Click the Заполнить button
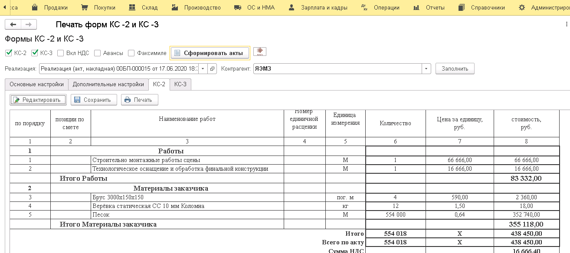Viewport: 570px width, 253px height. [x=455, y=68]
